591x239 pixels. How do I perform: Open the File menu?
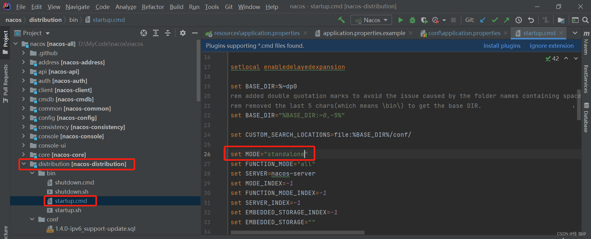(x=21, y=7)
